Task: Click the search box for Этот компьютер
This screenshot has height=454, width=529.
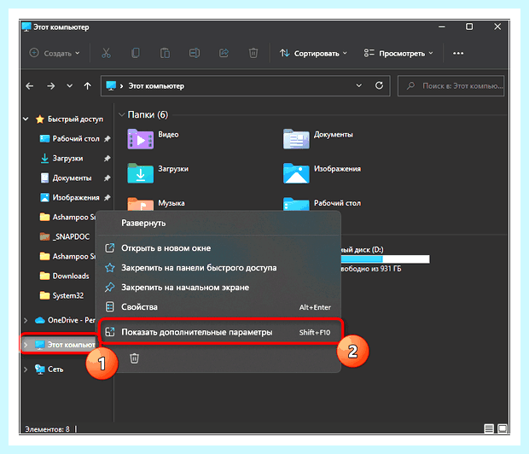Action: point(451,86)
